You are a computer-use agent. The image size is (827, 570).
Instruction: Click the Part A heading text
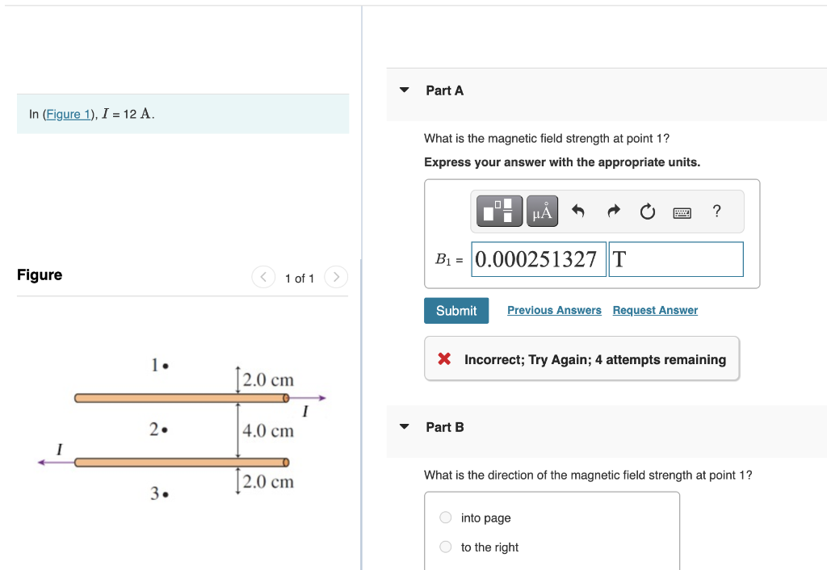coord(445,90)
